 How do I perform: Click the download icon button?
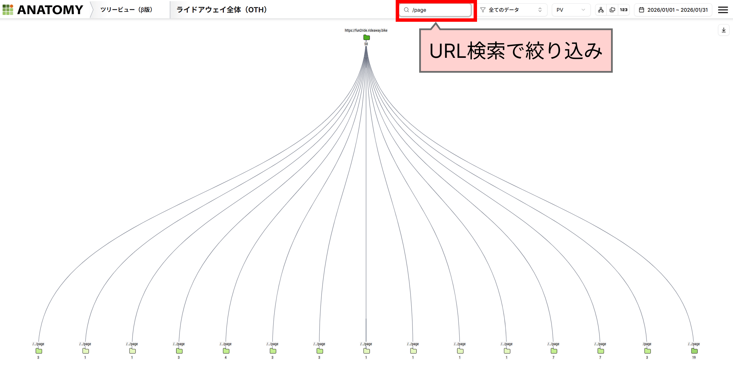pos(724,30)
